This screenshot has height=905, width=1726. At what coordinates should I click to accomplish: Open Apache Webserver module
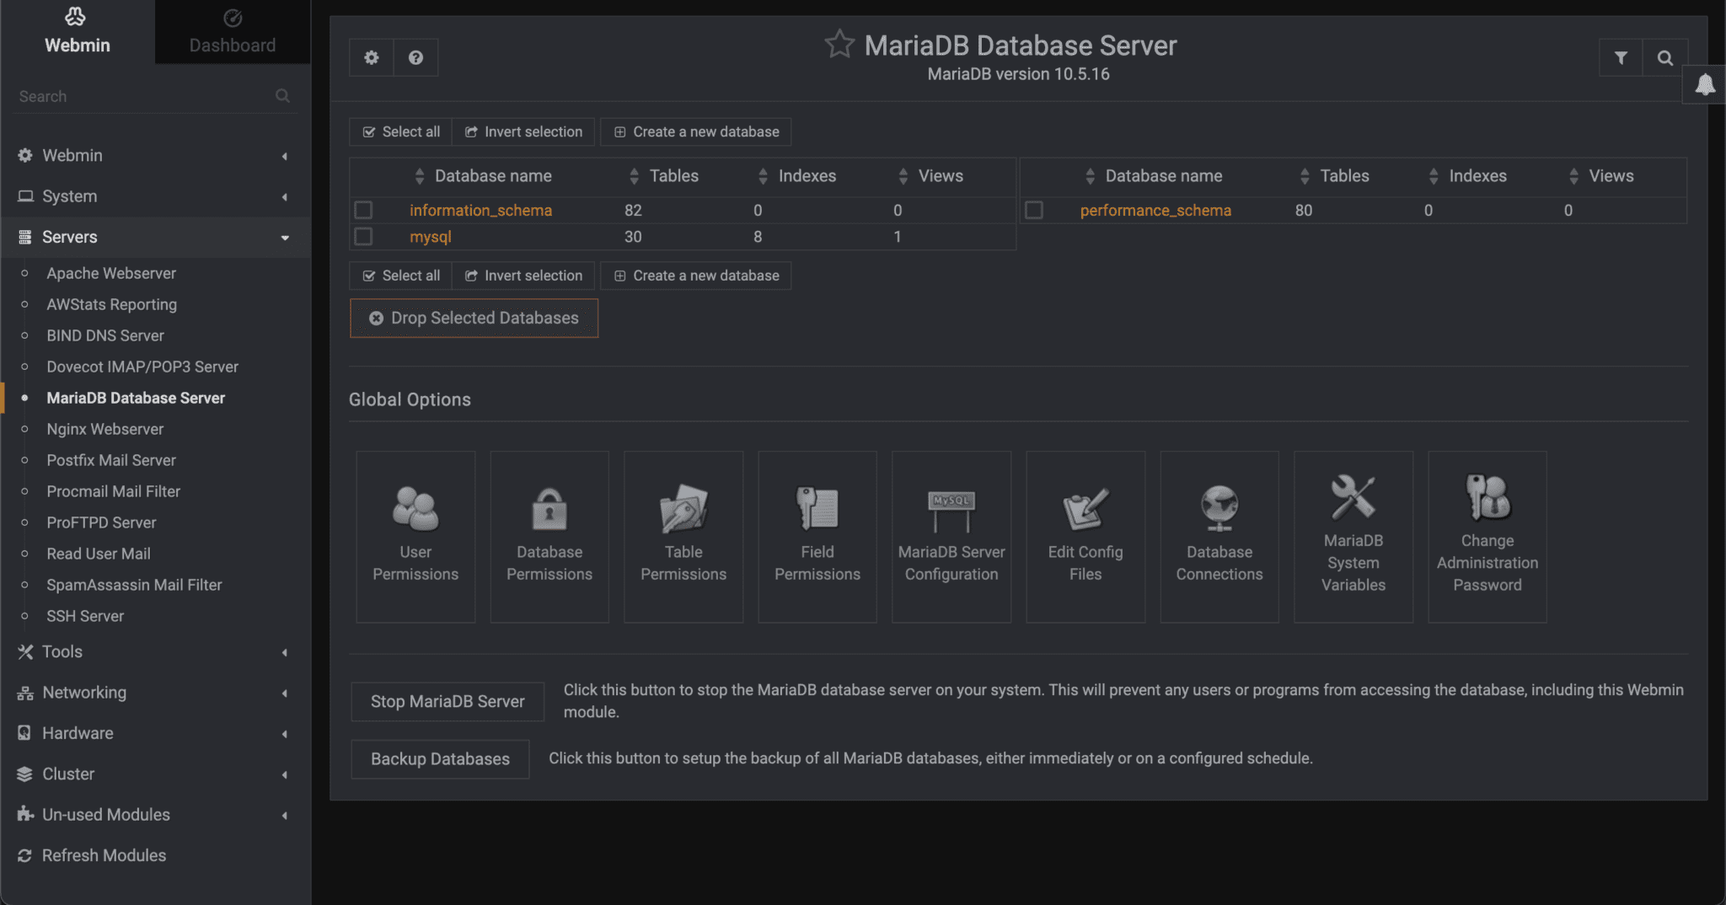click(111, 273)
